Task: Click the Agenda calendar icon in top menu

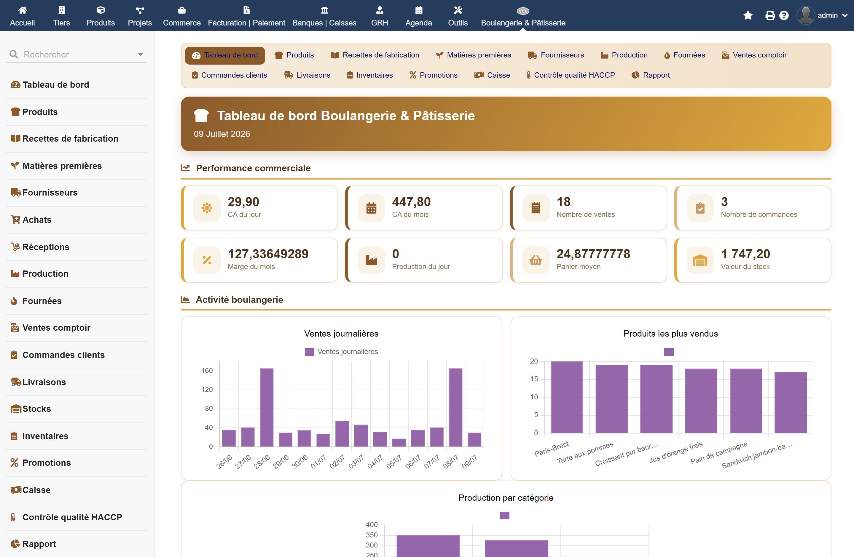Action: tap(418, 10)
